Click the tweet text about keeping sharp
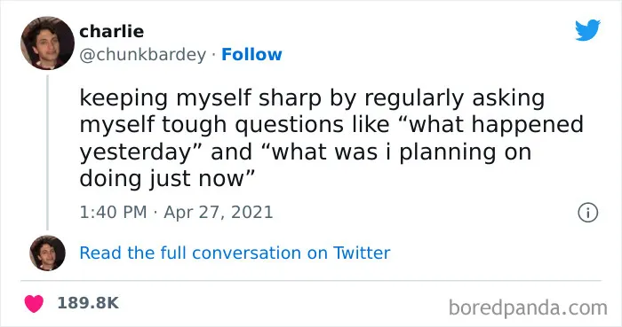This screenshot has height=327, width=622. pos(331,138)
